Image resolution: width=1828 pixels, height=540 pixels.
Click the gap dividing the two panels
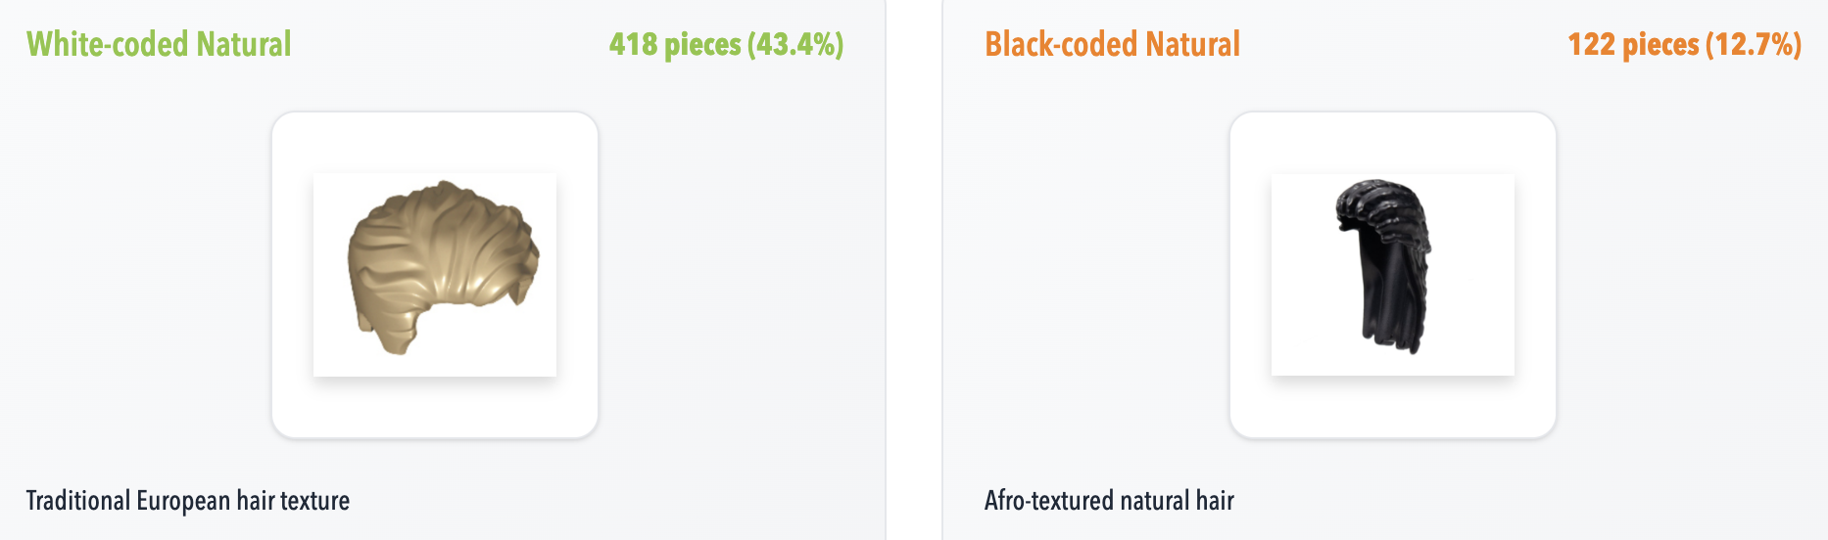point(914,270)
